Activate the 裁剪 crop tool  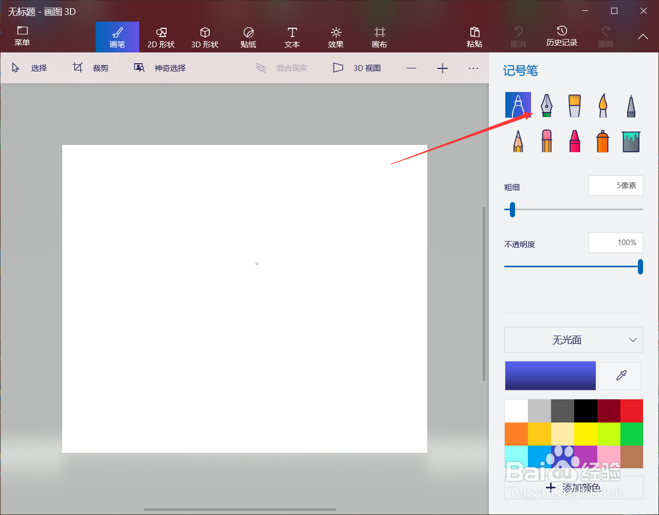click(90, 68)
